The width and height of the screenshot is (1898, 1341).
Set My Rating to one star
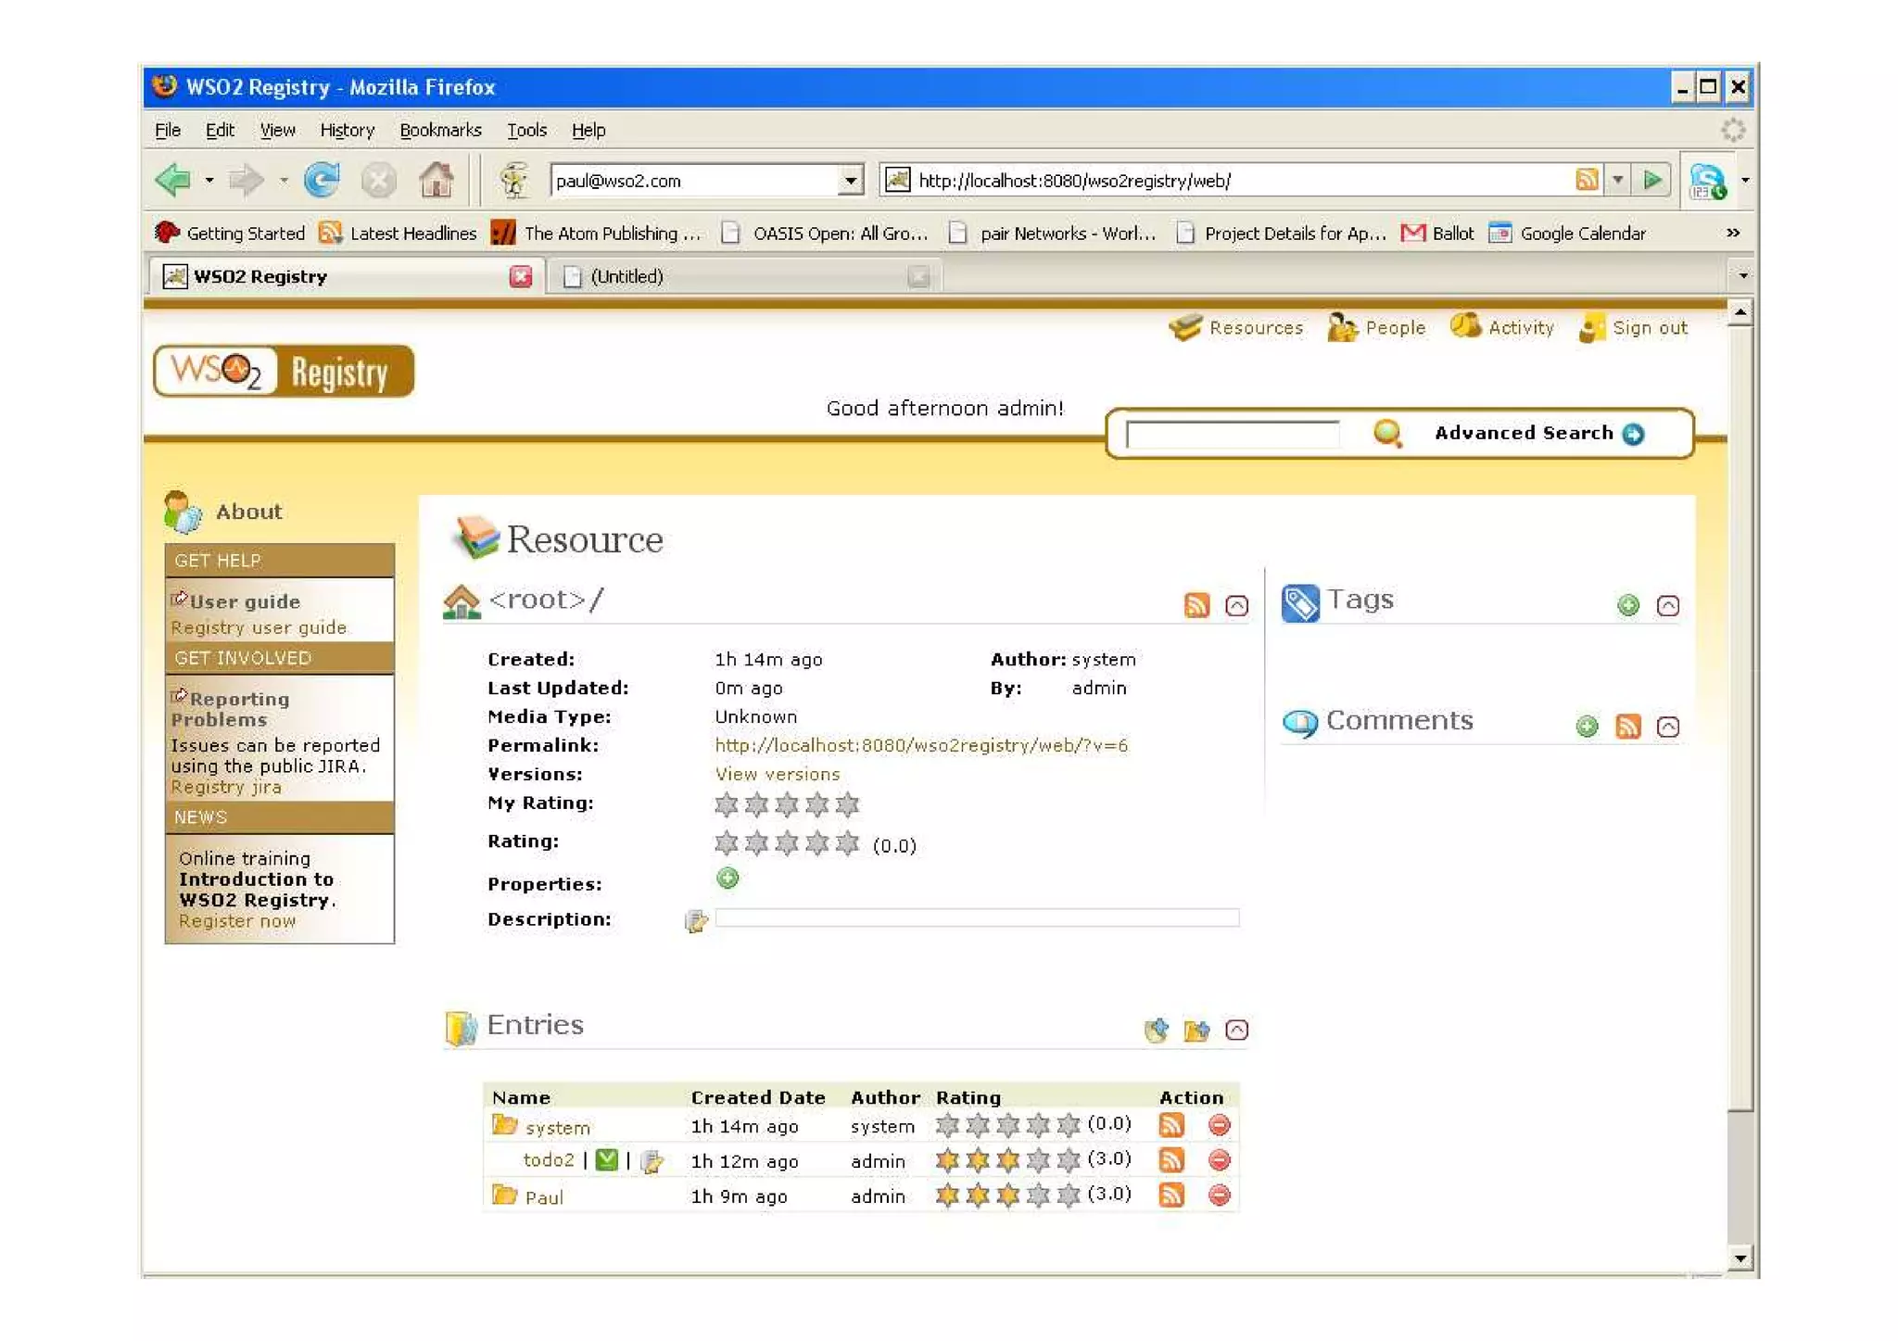pyautogui.click(x=727, y=804)
